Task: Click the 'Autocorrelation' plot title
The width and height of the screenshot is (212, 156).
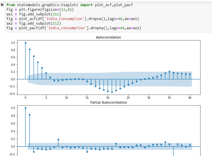Action: tap(108, 37)
